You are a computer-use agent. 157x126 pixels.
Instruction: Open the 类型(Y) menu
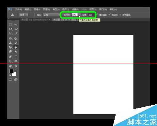click(56, 9)
